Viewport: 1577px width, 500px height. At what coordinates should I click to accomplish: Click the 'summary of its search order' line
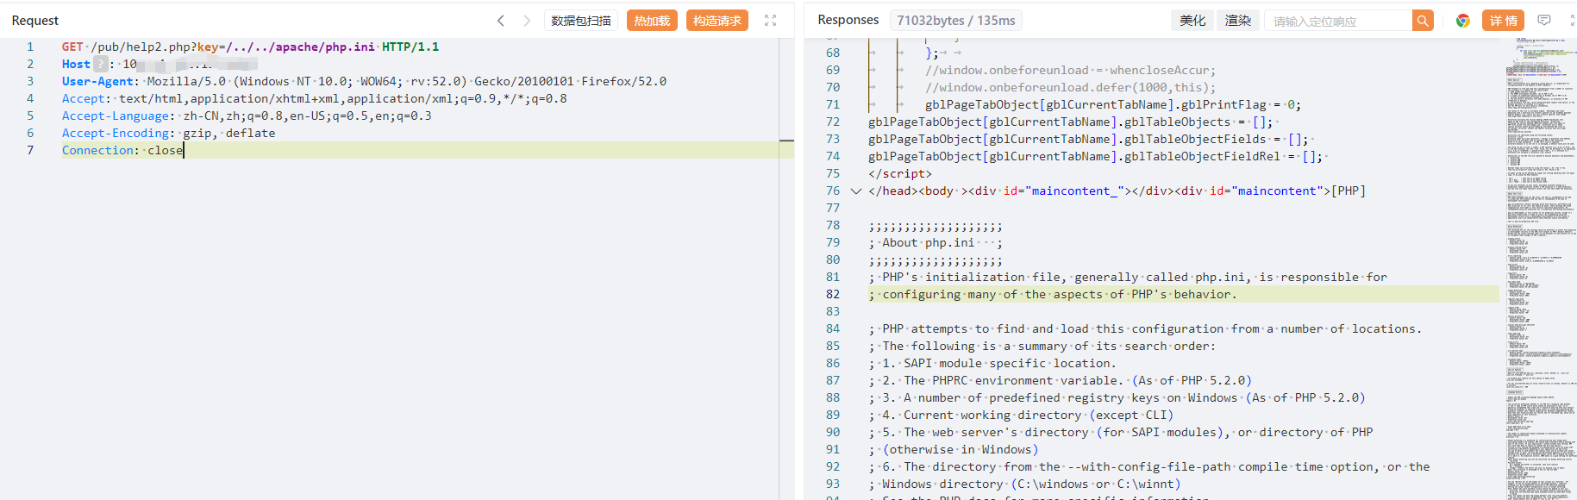point(1042,347)
